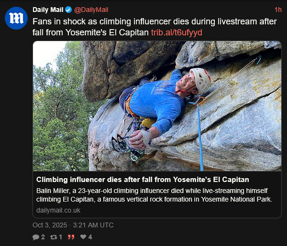This screenshot has height=246, width=287.
Task: Click the like count number 4
Action: 90,237
